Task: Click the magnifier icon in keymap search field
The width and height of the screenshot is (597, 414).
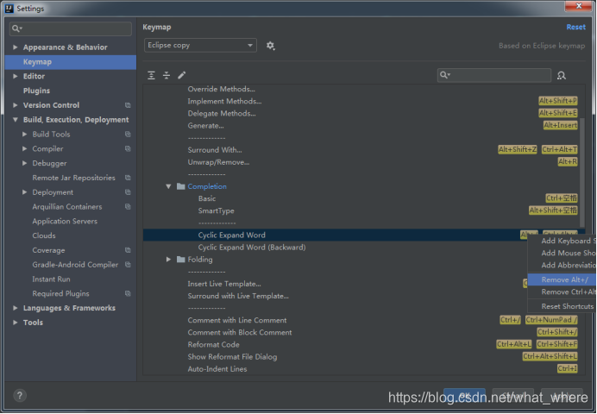Action: coord(444,75)
